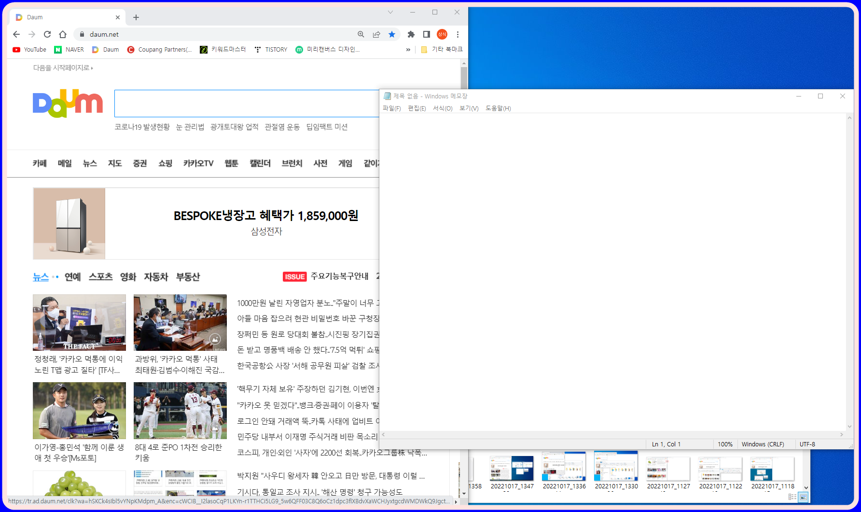Open Chrome's home page icon

coord(63,34)
